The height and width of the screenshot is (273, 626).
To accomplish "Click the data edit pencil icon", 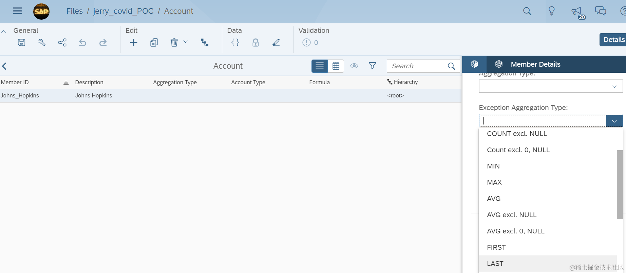I will coord(276,42).
